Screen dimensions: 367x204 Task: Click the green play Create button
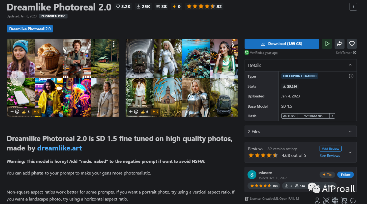coord(327,44)
